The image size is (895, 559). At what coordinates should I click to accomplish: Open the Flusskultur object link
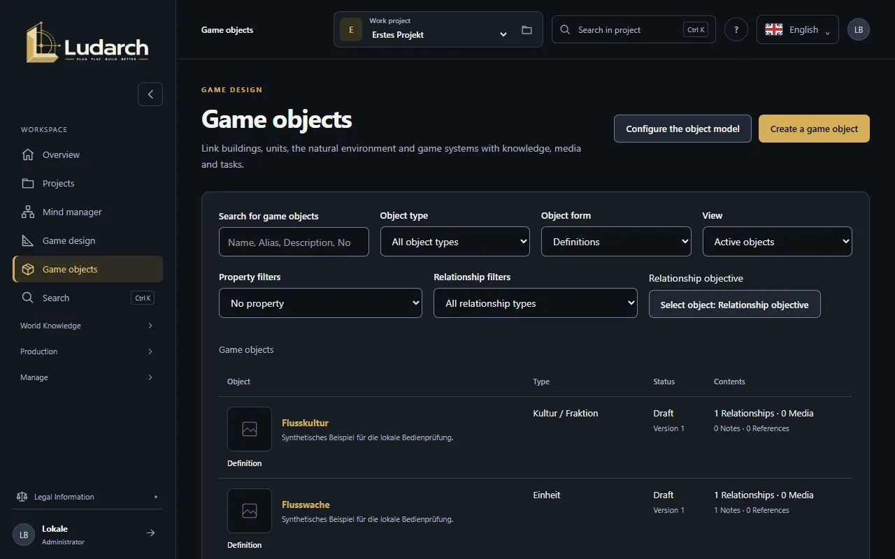click(x=305, y=423)
